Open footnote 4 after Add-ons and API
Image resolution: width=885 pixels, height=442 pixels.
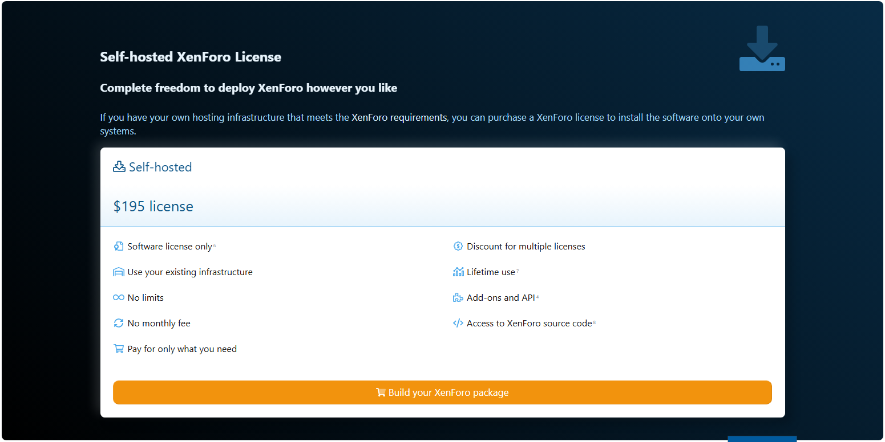click(x=538, y=297)
